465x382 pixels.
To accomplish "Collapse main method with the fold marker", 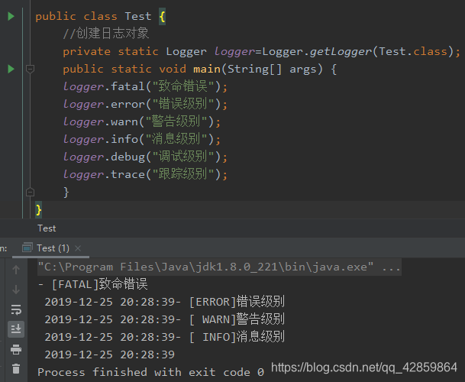I will 30,70.
